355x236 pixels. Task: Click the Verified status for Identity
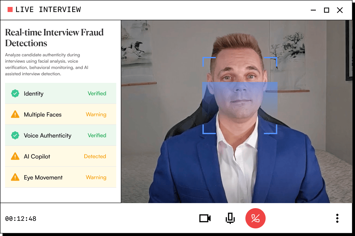97,93
